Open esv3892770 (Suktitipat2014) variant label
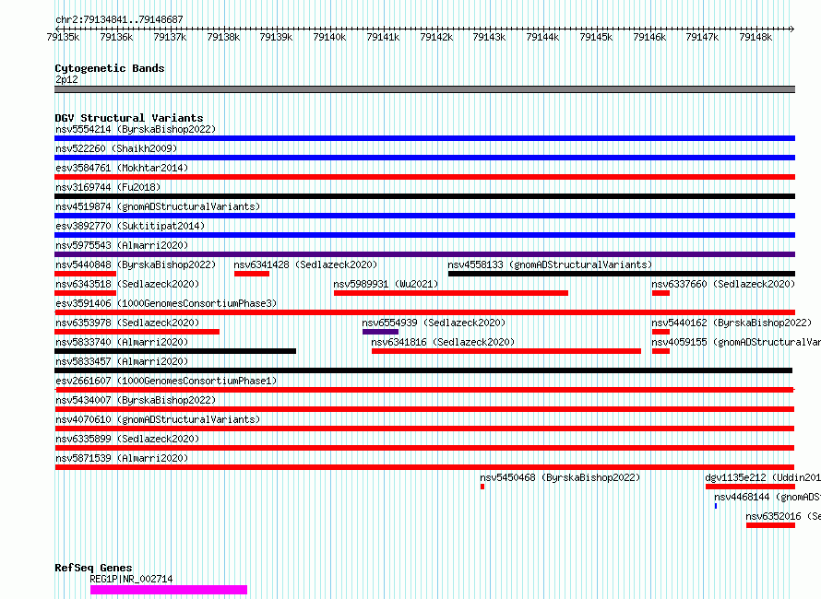The image size is (821, 599). pos(130,226)
